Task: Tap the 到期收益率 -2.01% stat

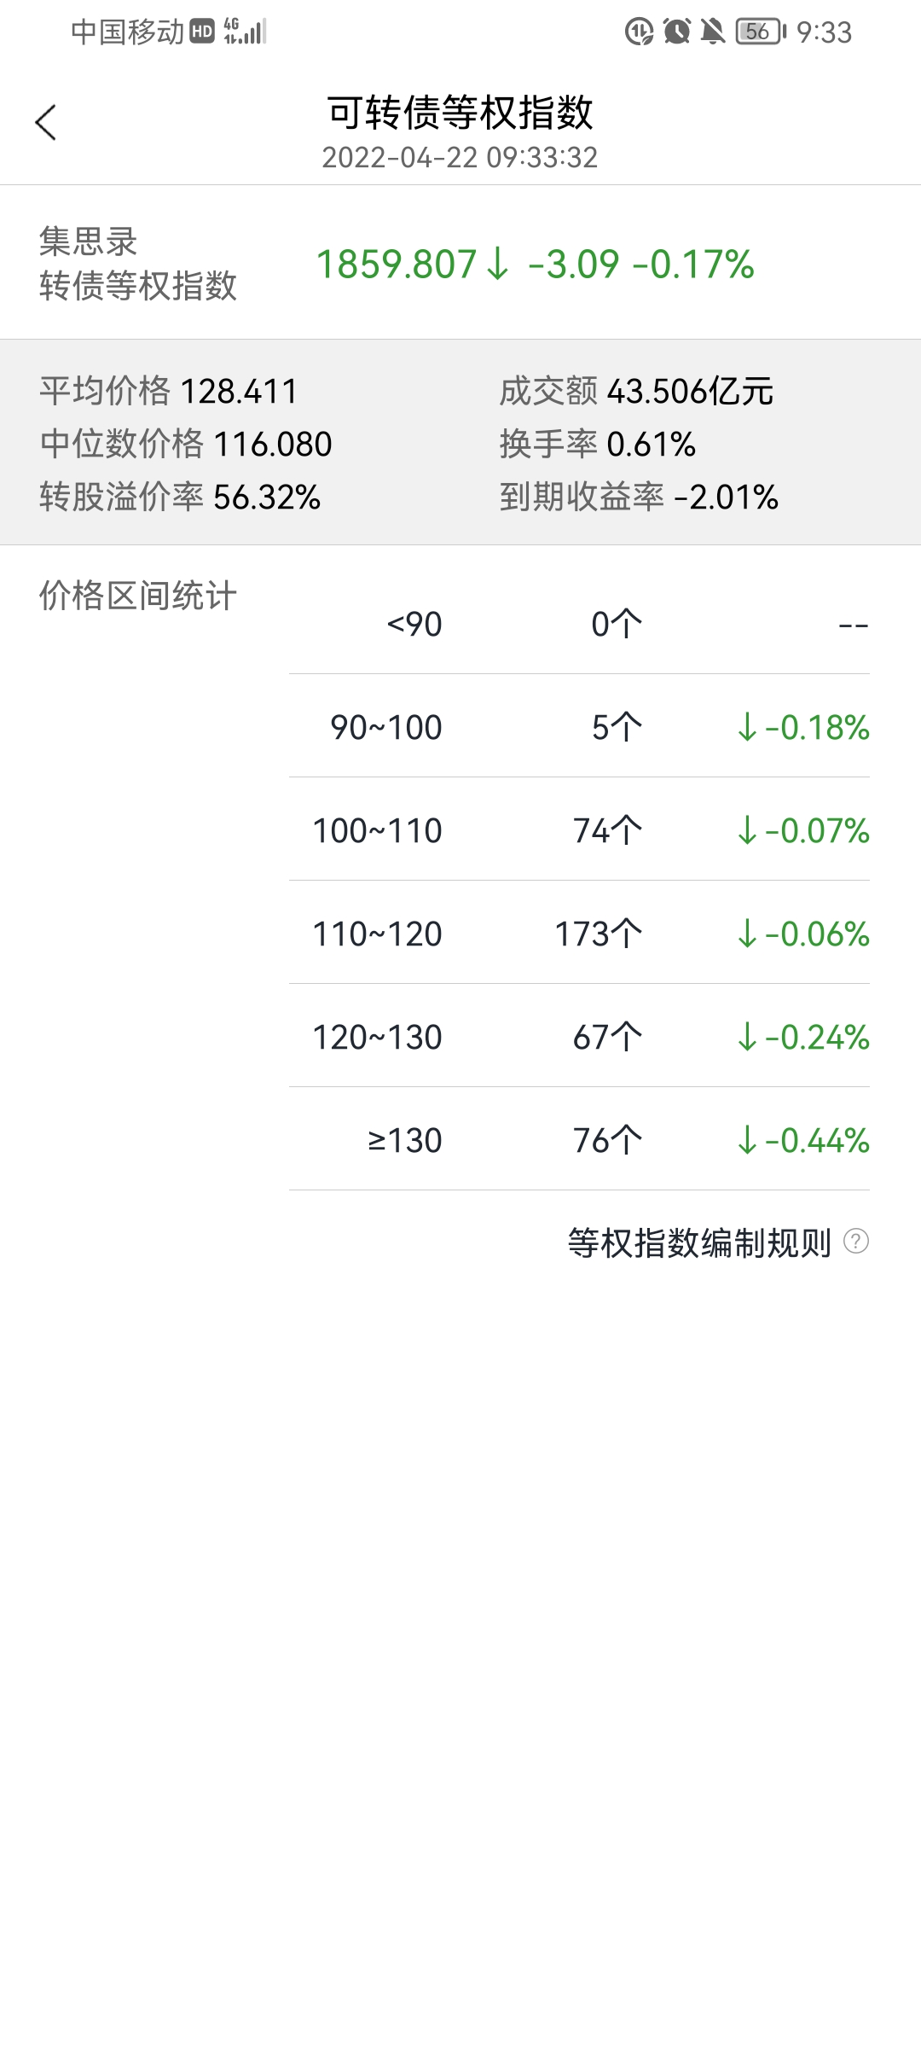Action: [639, 497]
